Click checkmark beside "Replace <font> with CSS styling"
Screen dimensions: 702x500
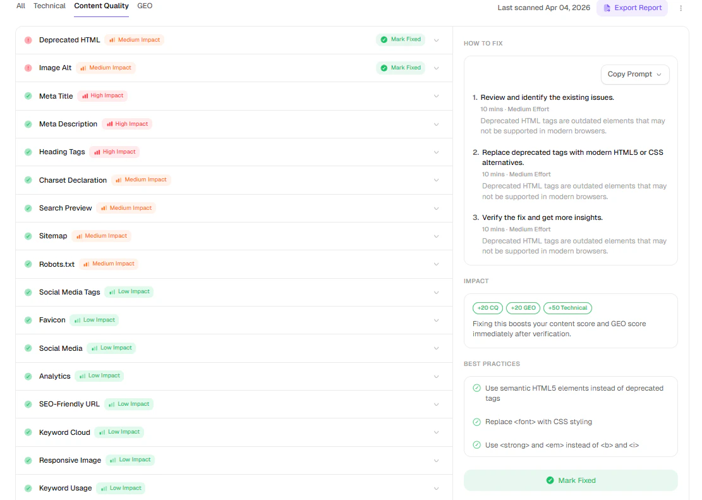tap(476, 422)
